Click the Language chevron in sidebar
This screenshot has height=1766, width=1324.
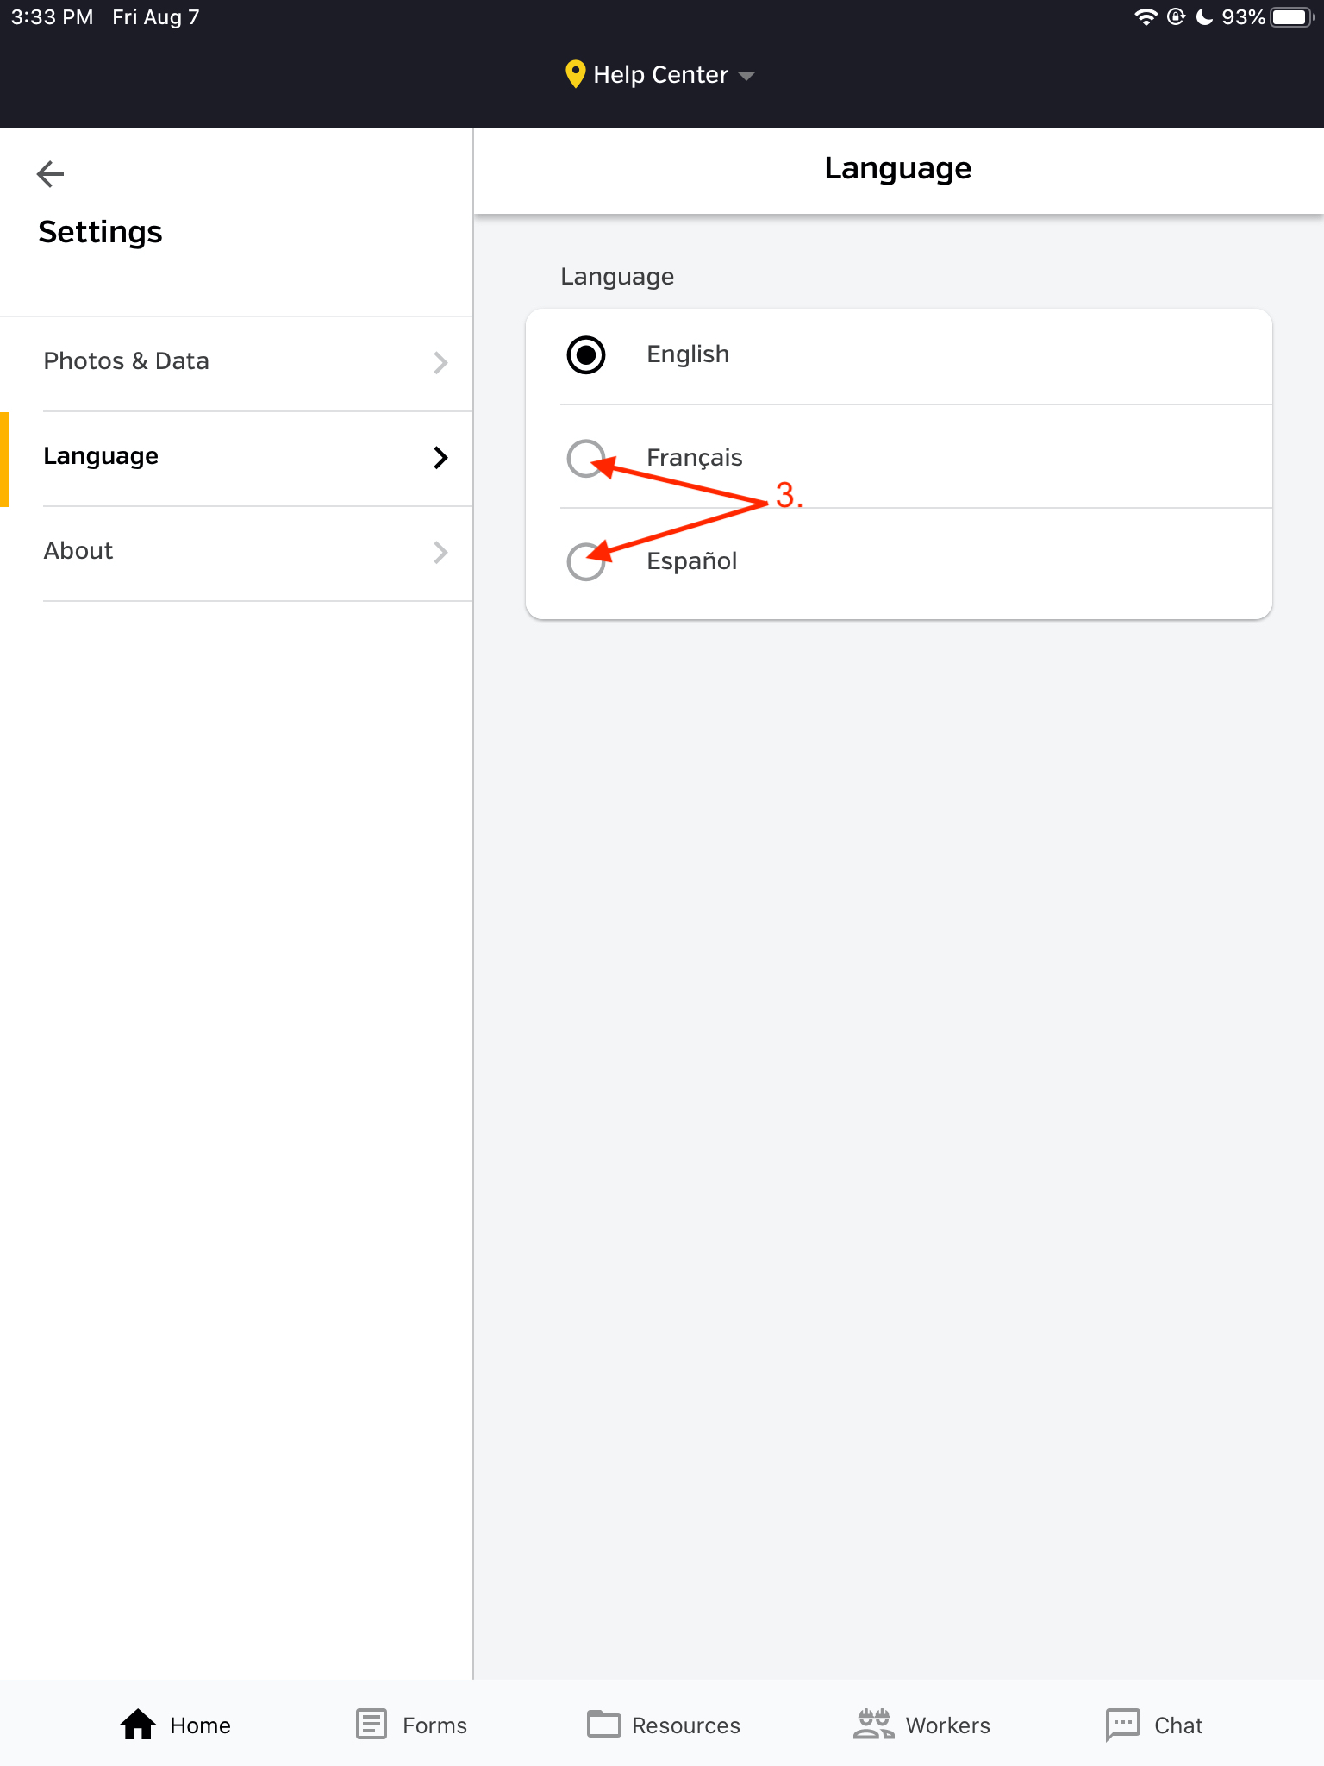pos(440,457)
